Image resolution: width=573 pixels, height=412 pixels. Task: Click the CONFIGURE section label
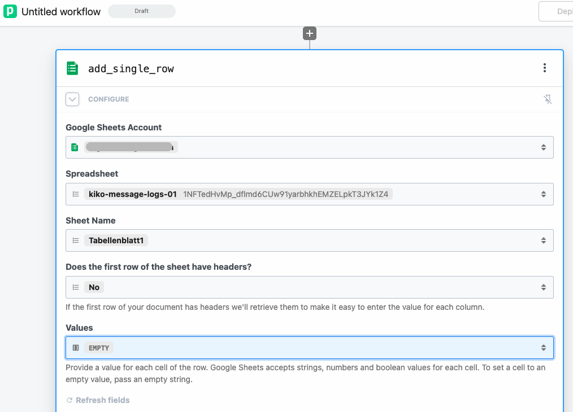pos(108,99)
